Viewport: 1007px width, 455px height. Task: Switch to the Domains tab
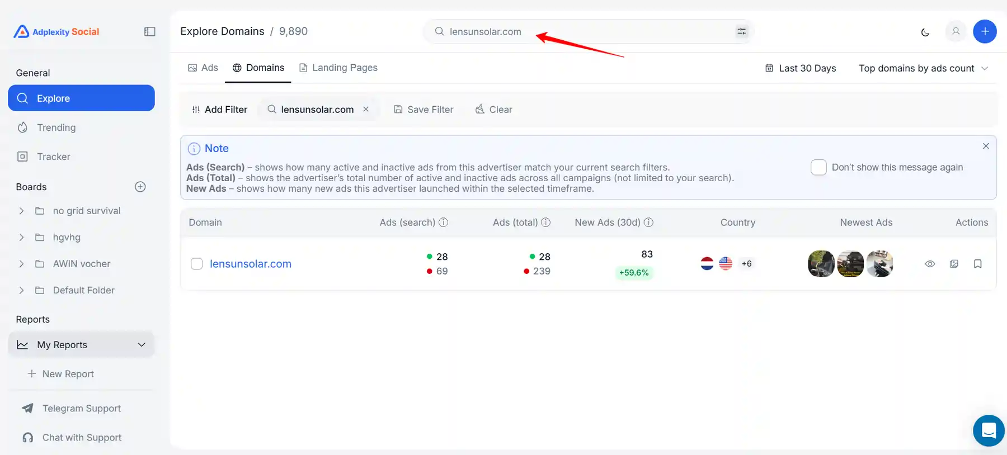tap(258, 68)
